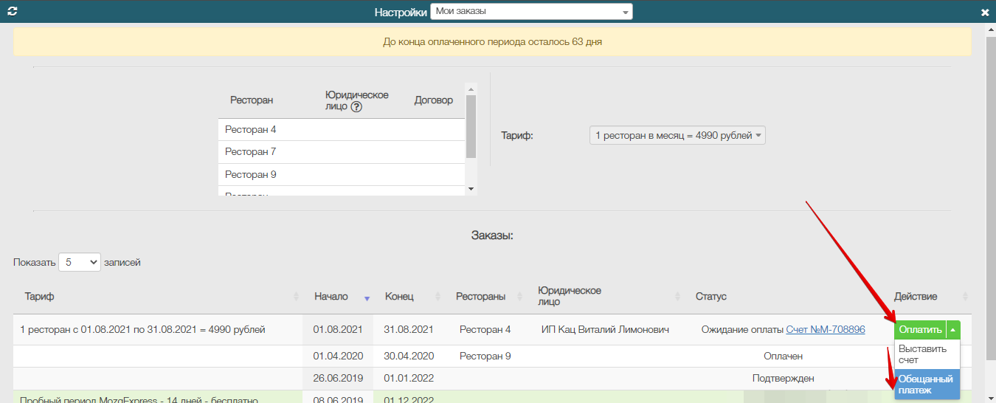Screen dimensions: 996x403
Task: Click the green Оплатить button
Action: coord(920,330)
